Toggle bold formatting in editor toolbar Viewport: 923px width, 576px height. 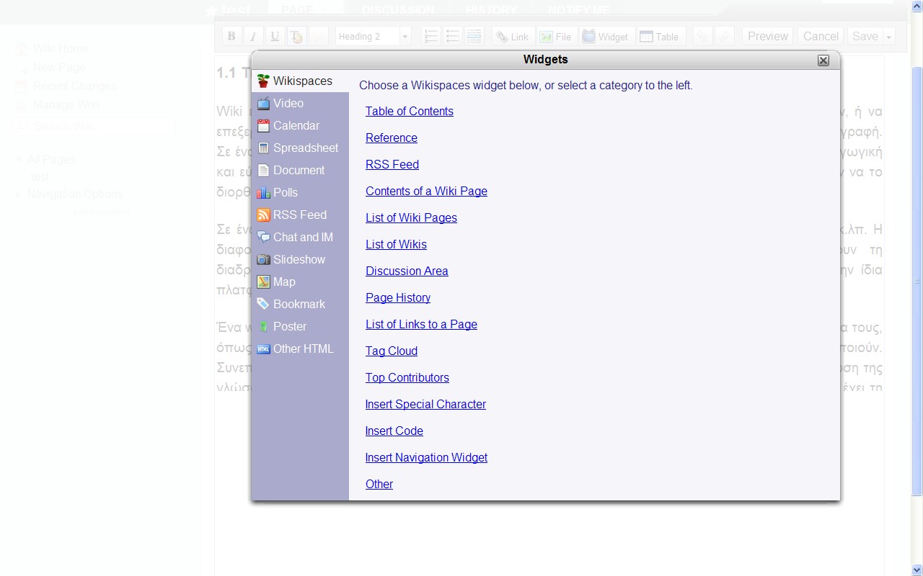231,36
